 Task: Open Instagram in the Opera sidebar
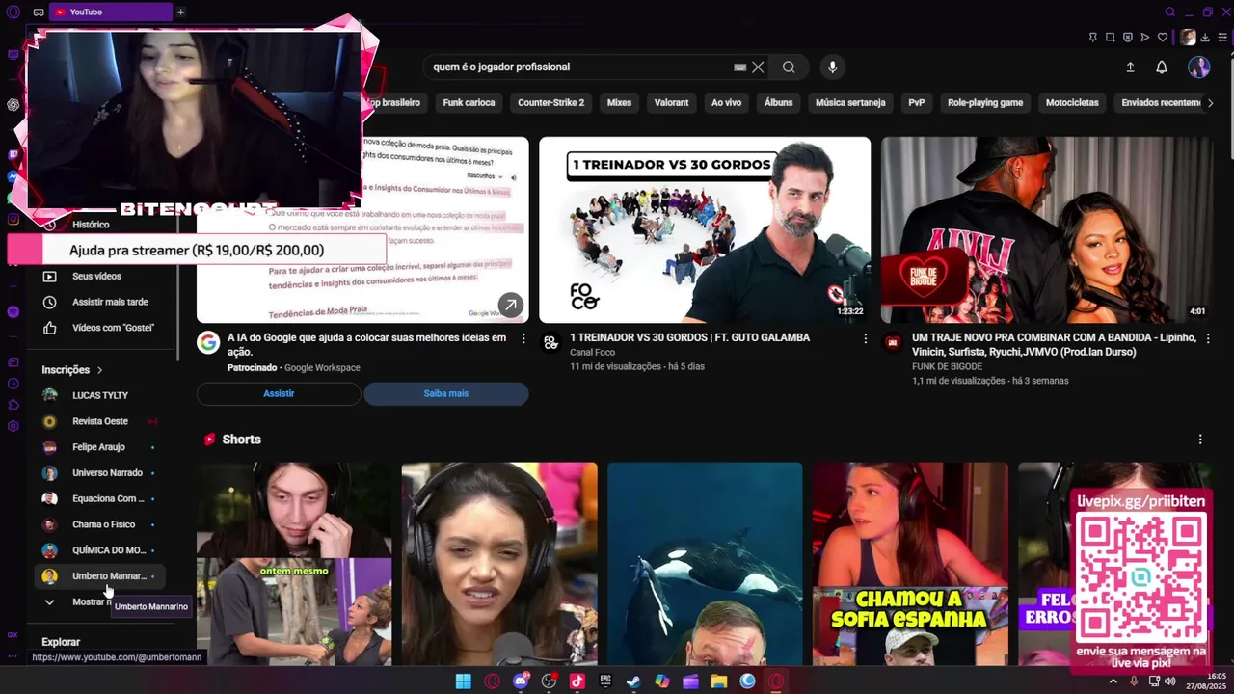[13, 219]
